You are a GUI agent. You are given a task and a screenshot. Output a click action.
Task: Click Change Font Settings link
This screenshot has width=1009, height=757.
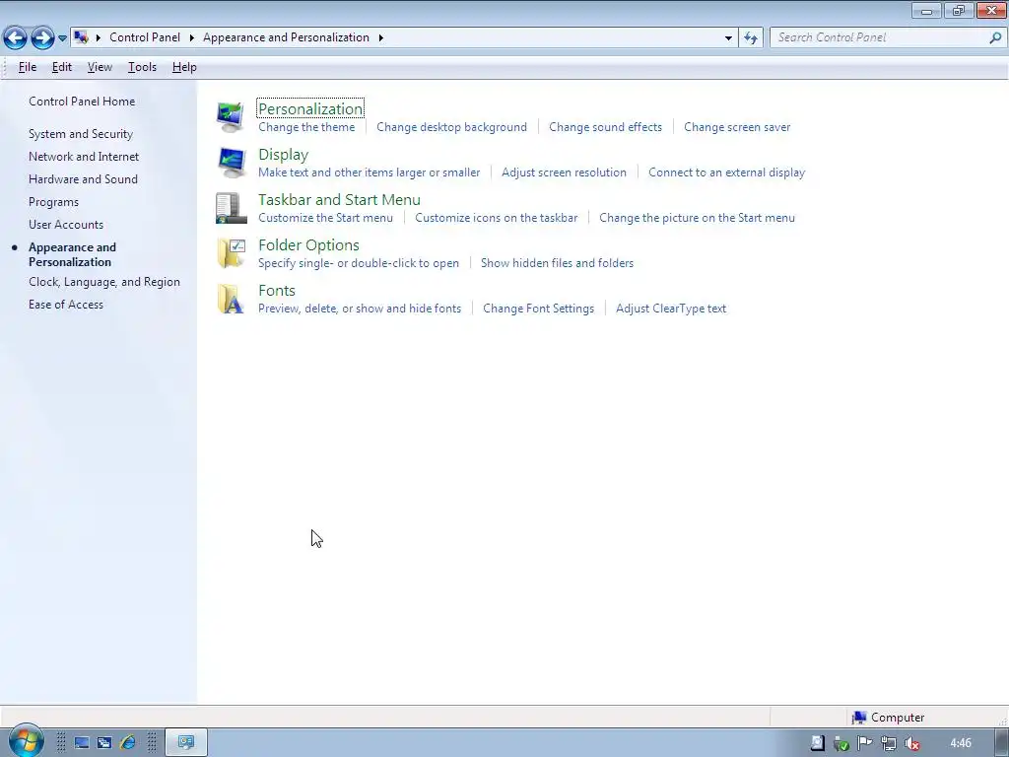tap(539, 309)
